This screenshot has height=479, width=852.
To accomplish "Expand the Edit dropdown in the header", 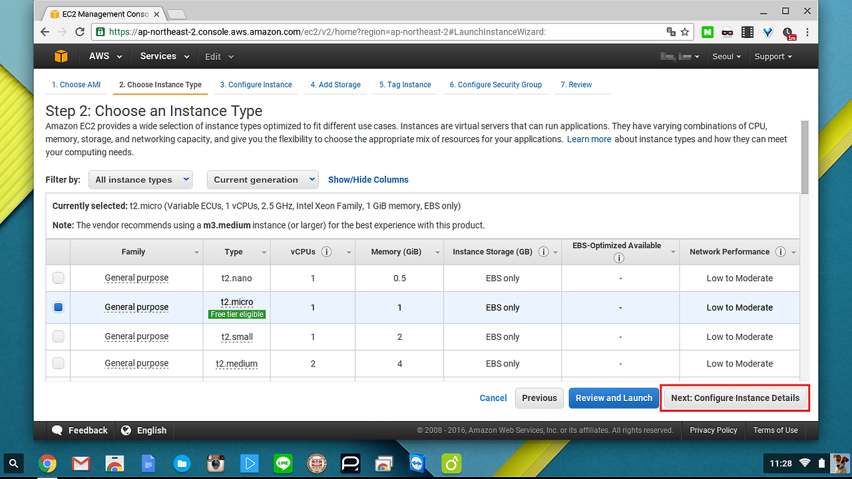I will [219, 57].
